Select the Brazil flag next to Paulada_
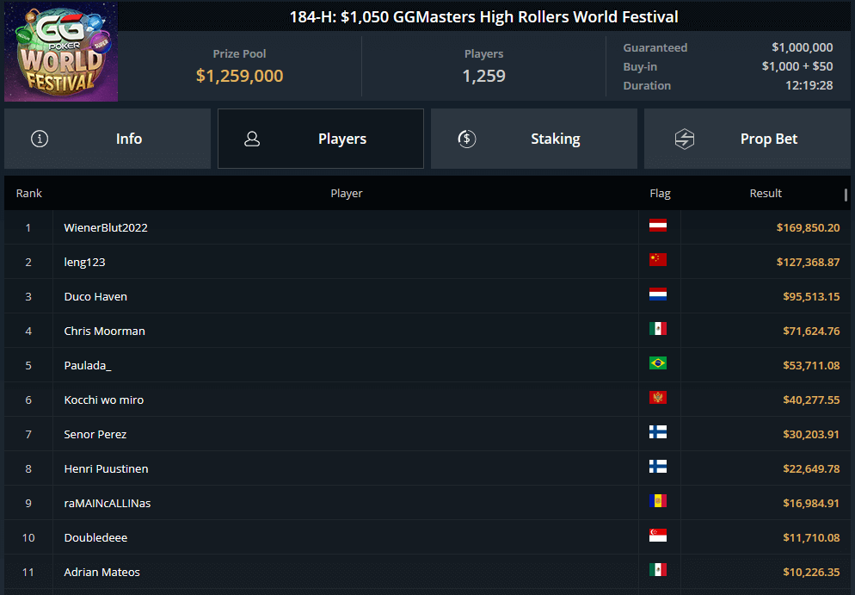Screen dimensions: 855x595 658,364
